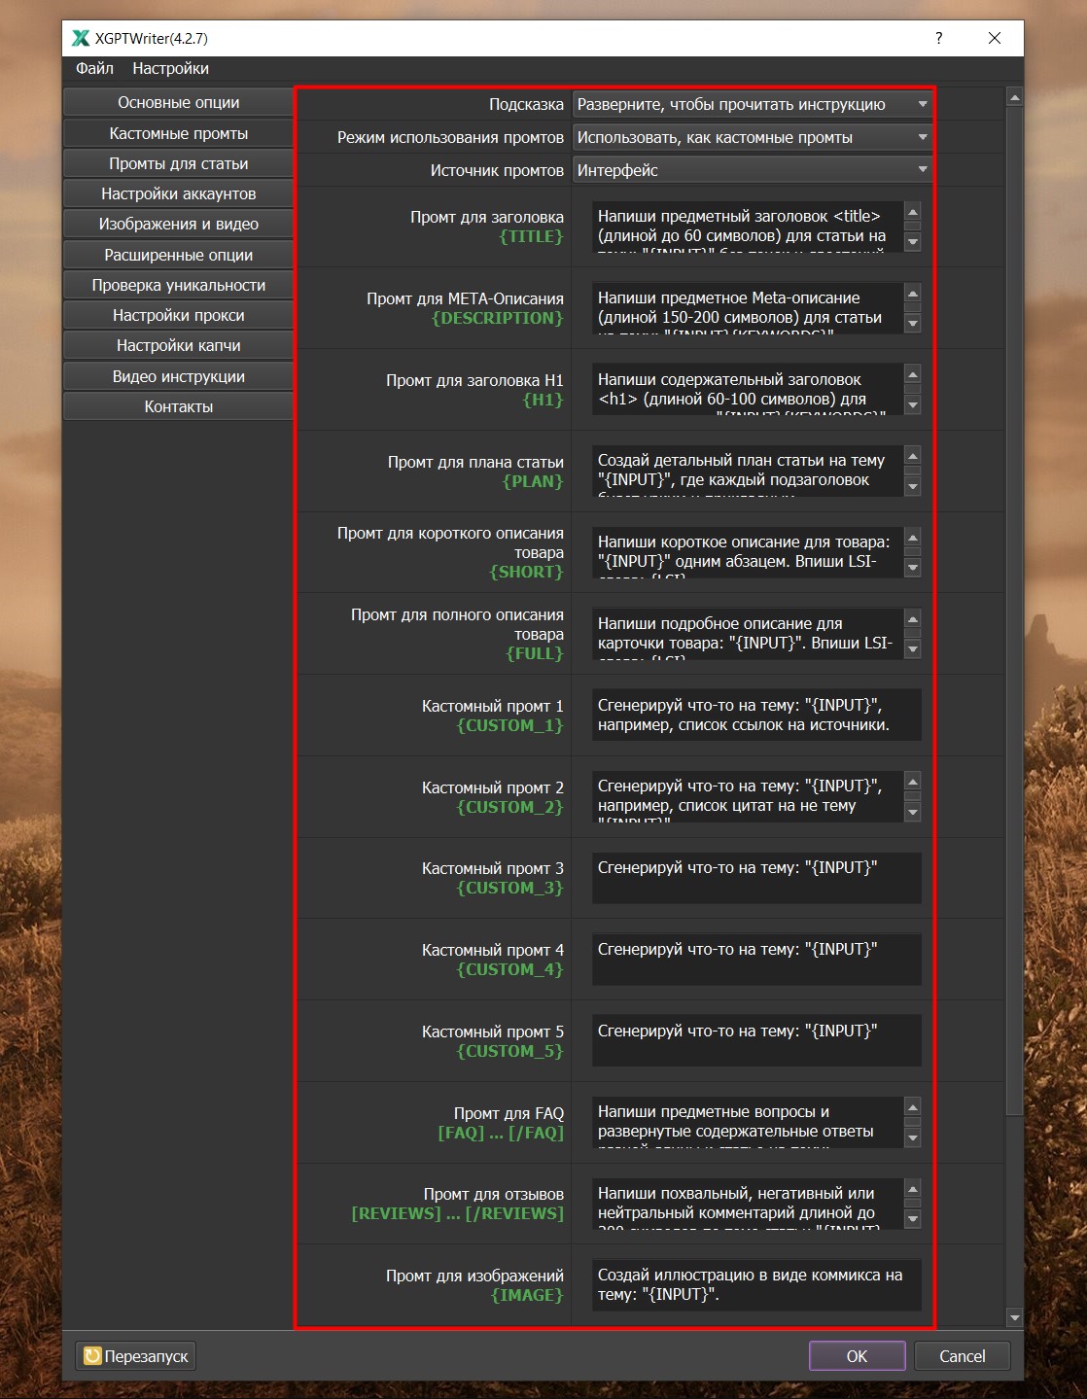Click the Кастомный промт 5 text field

756,1041
